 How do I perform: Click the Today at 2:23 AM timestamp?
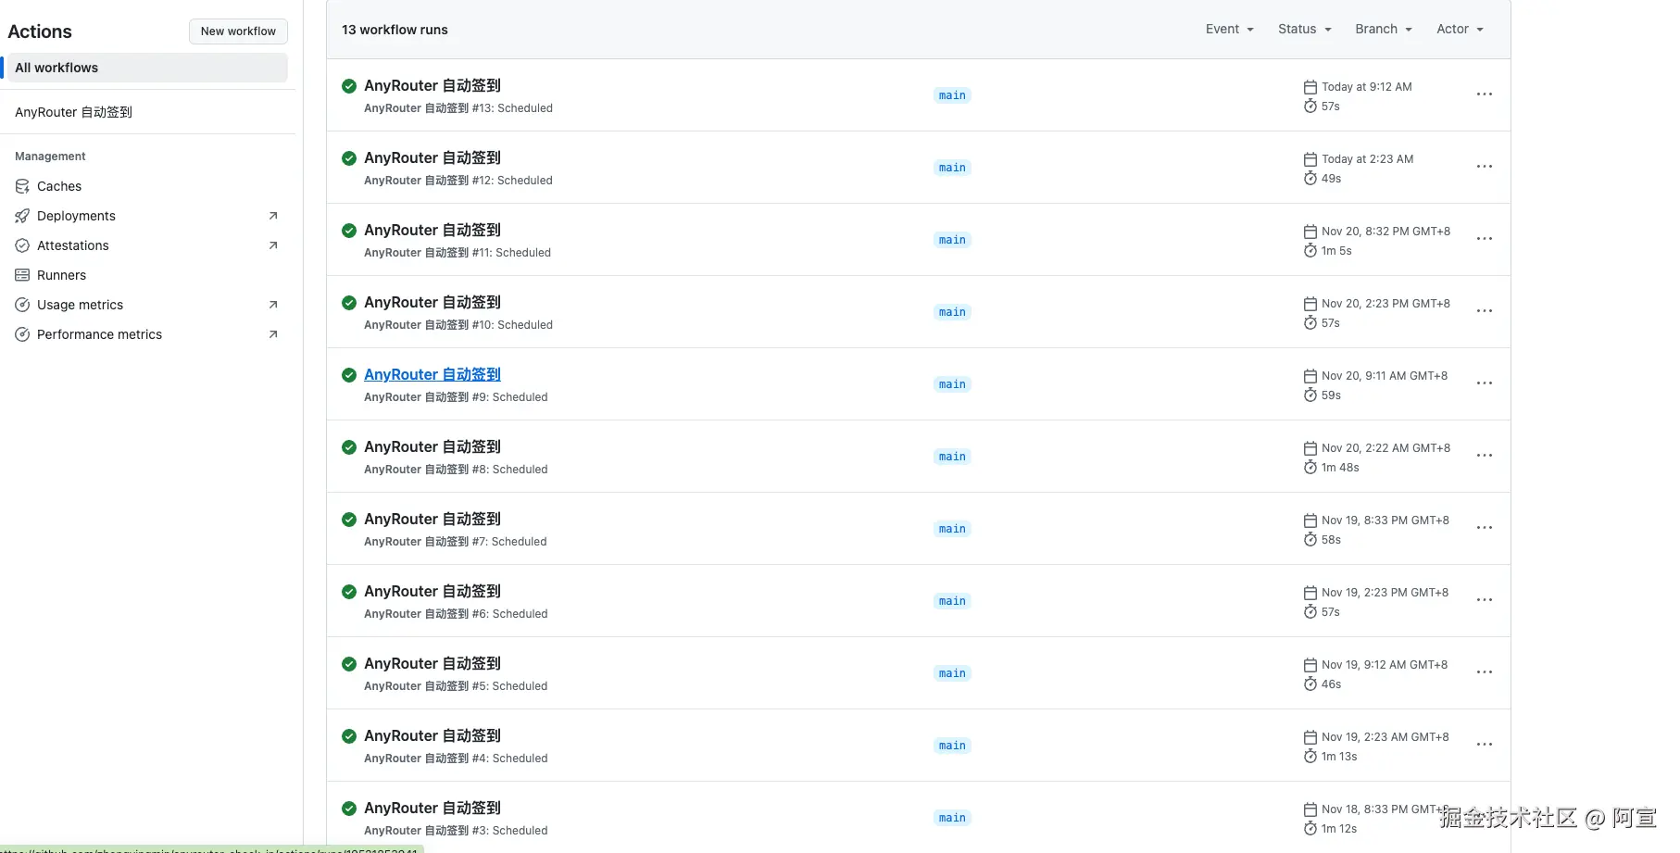point(1368,159)
